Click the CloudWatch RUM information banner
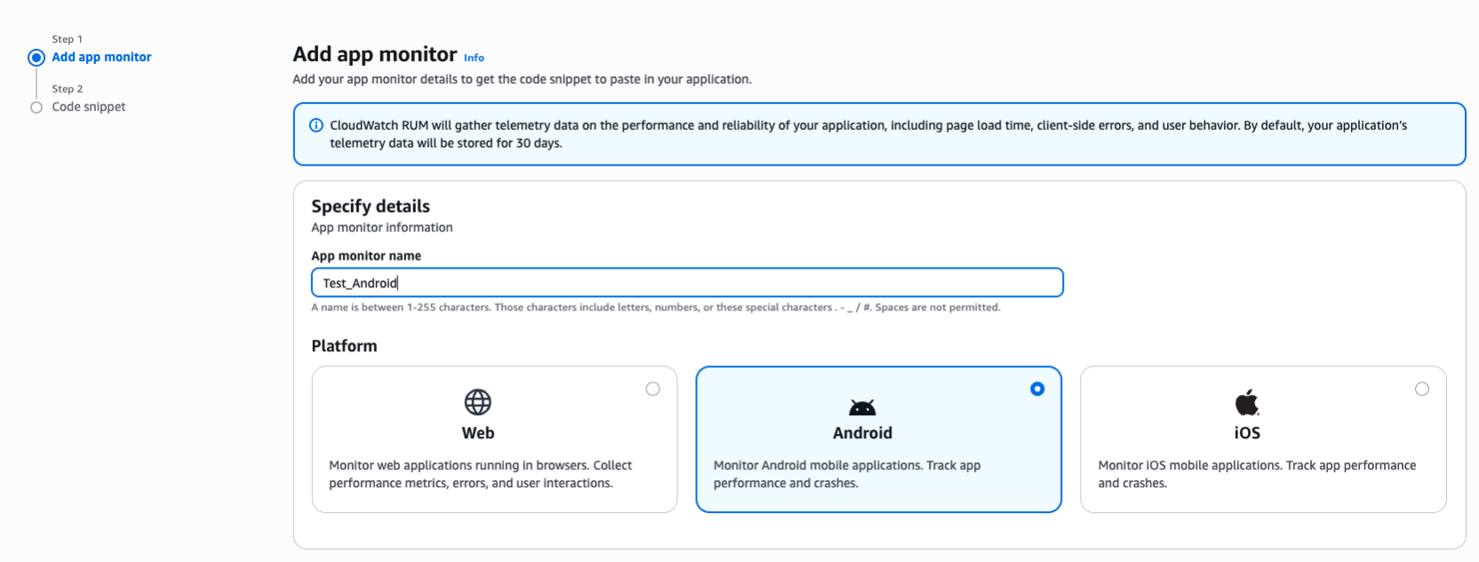 879,133
